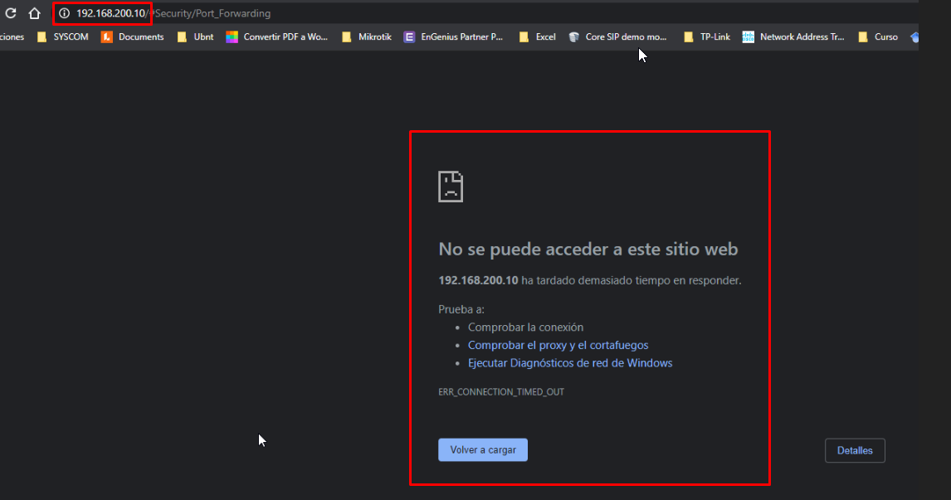Open the Excel bookmark folder

pyautogui.click(x=538, y=37)
